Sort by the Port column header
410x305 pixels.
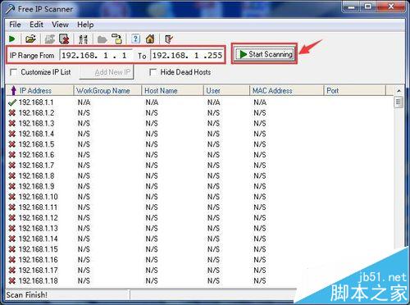[355, 90]
